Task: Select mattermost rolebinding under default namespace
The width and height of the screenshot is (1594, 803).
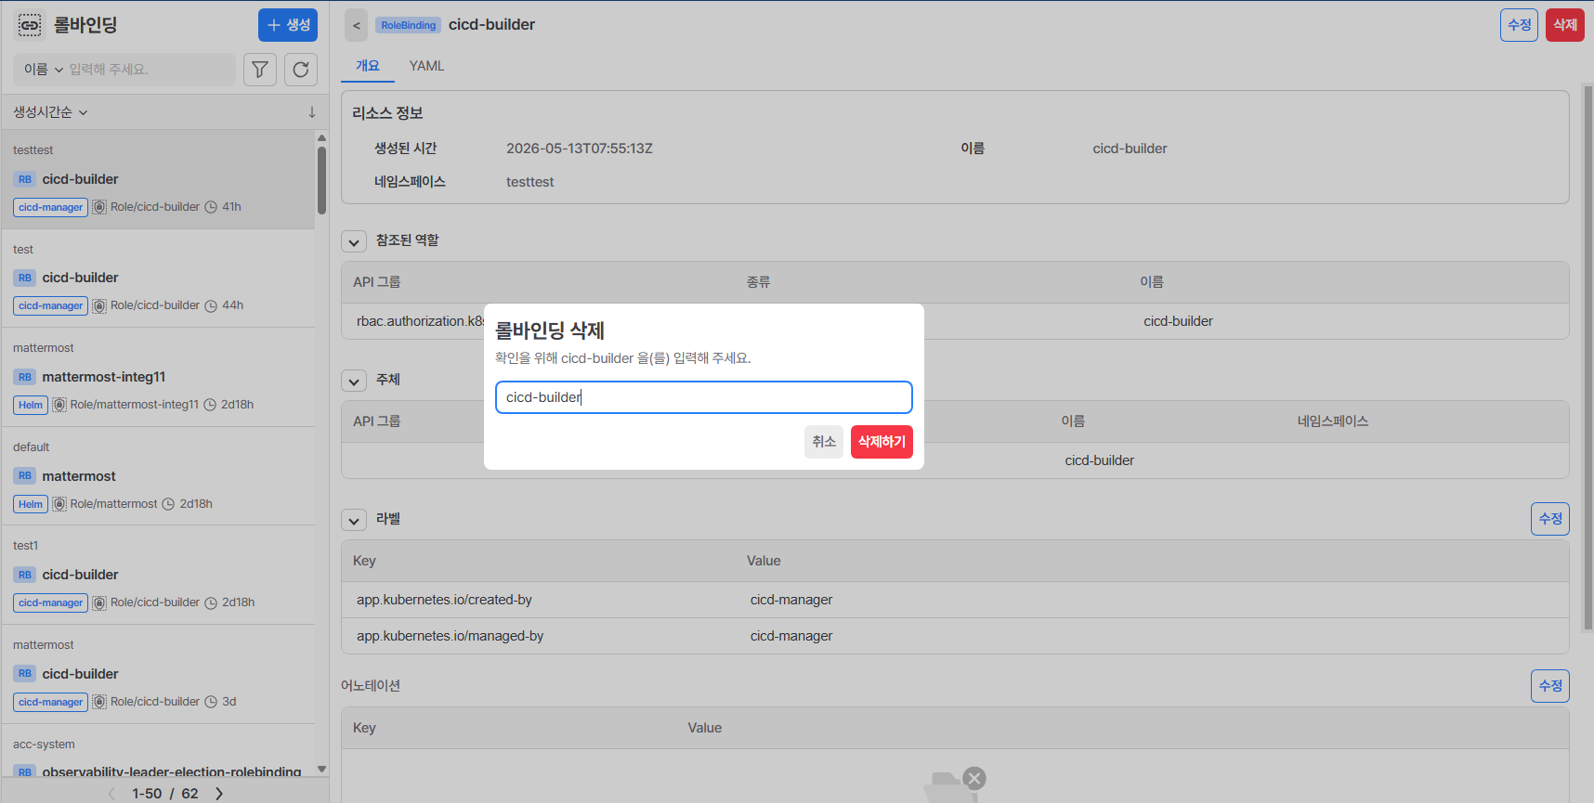Action: [158, 476]
